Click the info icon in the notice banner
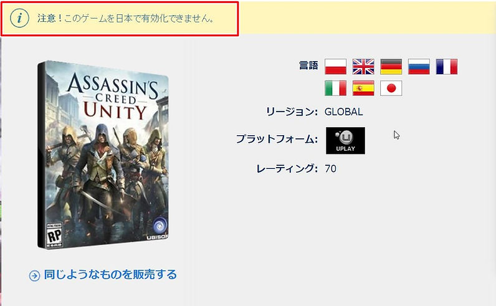The height and width of the screenshot is (306, 496). (19, 18)
